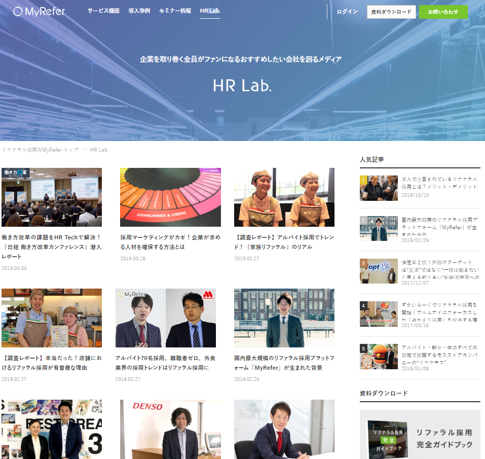Open the 本当だった！店舗におけるリファラル採用 article title
This screenshot has width=485, height=459.
click(x=52, y=363)
